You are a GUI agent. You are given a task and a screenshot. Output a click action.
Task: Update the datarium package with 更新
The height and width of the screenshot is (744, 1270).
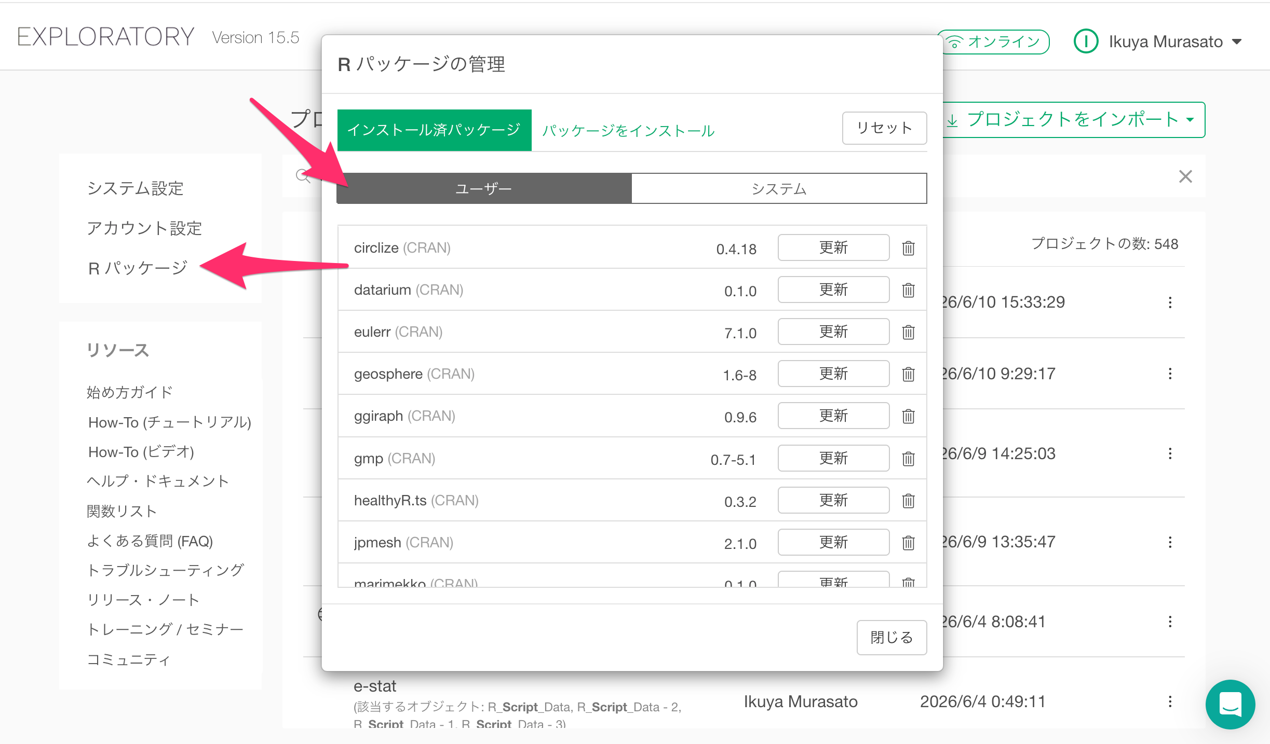pyautogui.click(x=833, y=290)
